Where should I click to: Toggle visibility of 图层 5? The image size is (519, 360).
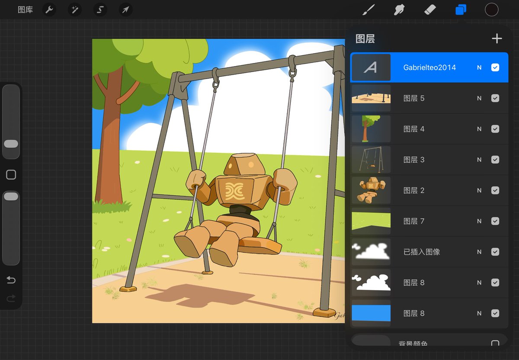495,98
